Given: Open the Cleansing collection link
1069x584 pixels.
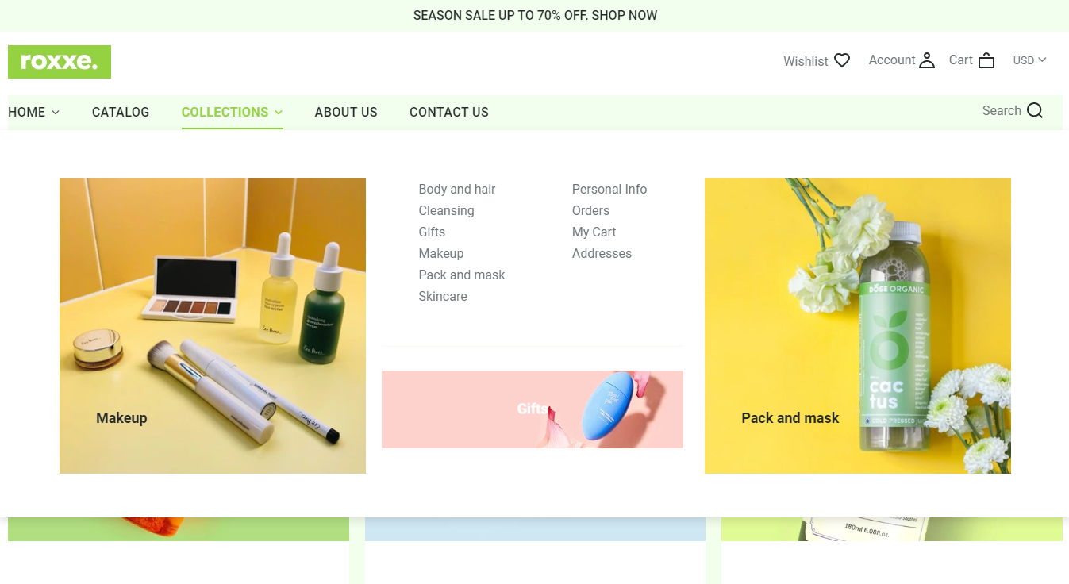Looking at the screenshot, I should pos(446,210).
